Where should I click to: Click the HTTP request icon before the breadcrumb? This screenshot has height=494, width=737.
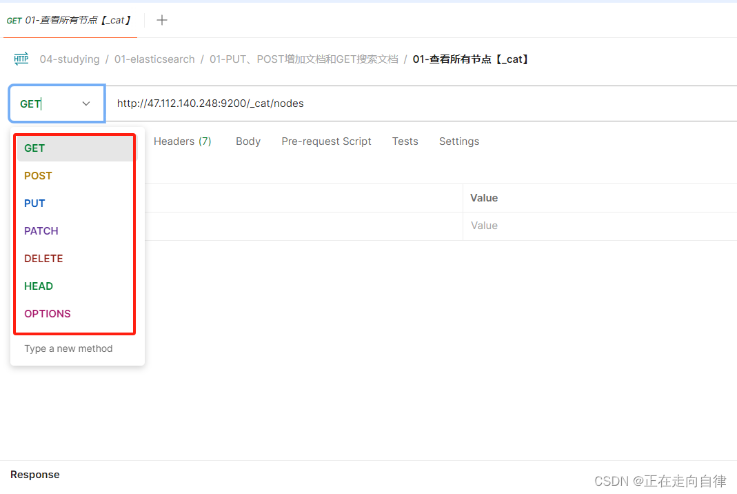21,59
